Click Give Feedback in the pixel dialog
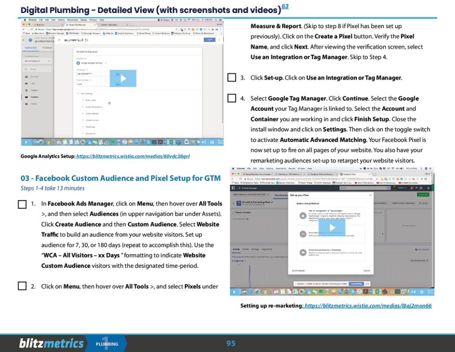 298,271
